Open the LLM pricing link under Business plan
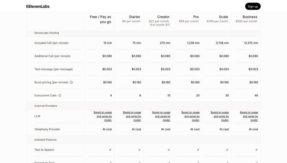The width and height of the screenshot is (287, 163). [249, 116]
